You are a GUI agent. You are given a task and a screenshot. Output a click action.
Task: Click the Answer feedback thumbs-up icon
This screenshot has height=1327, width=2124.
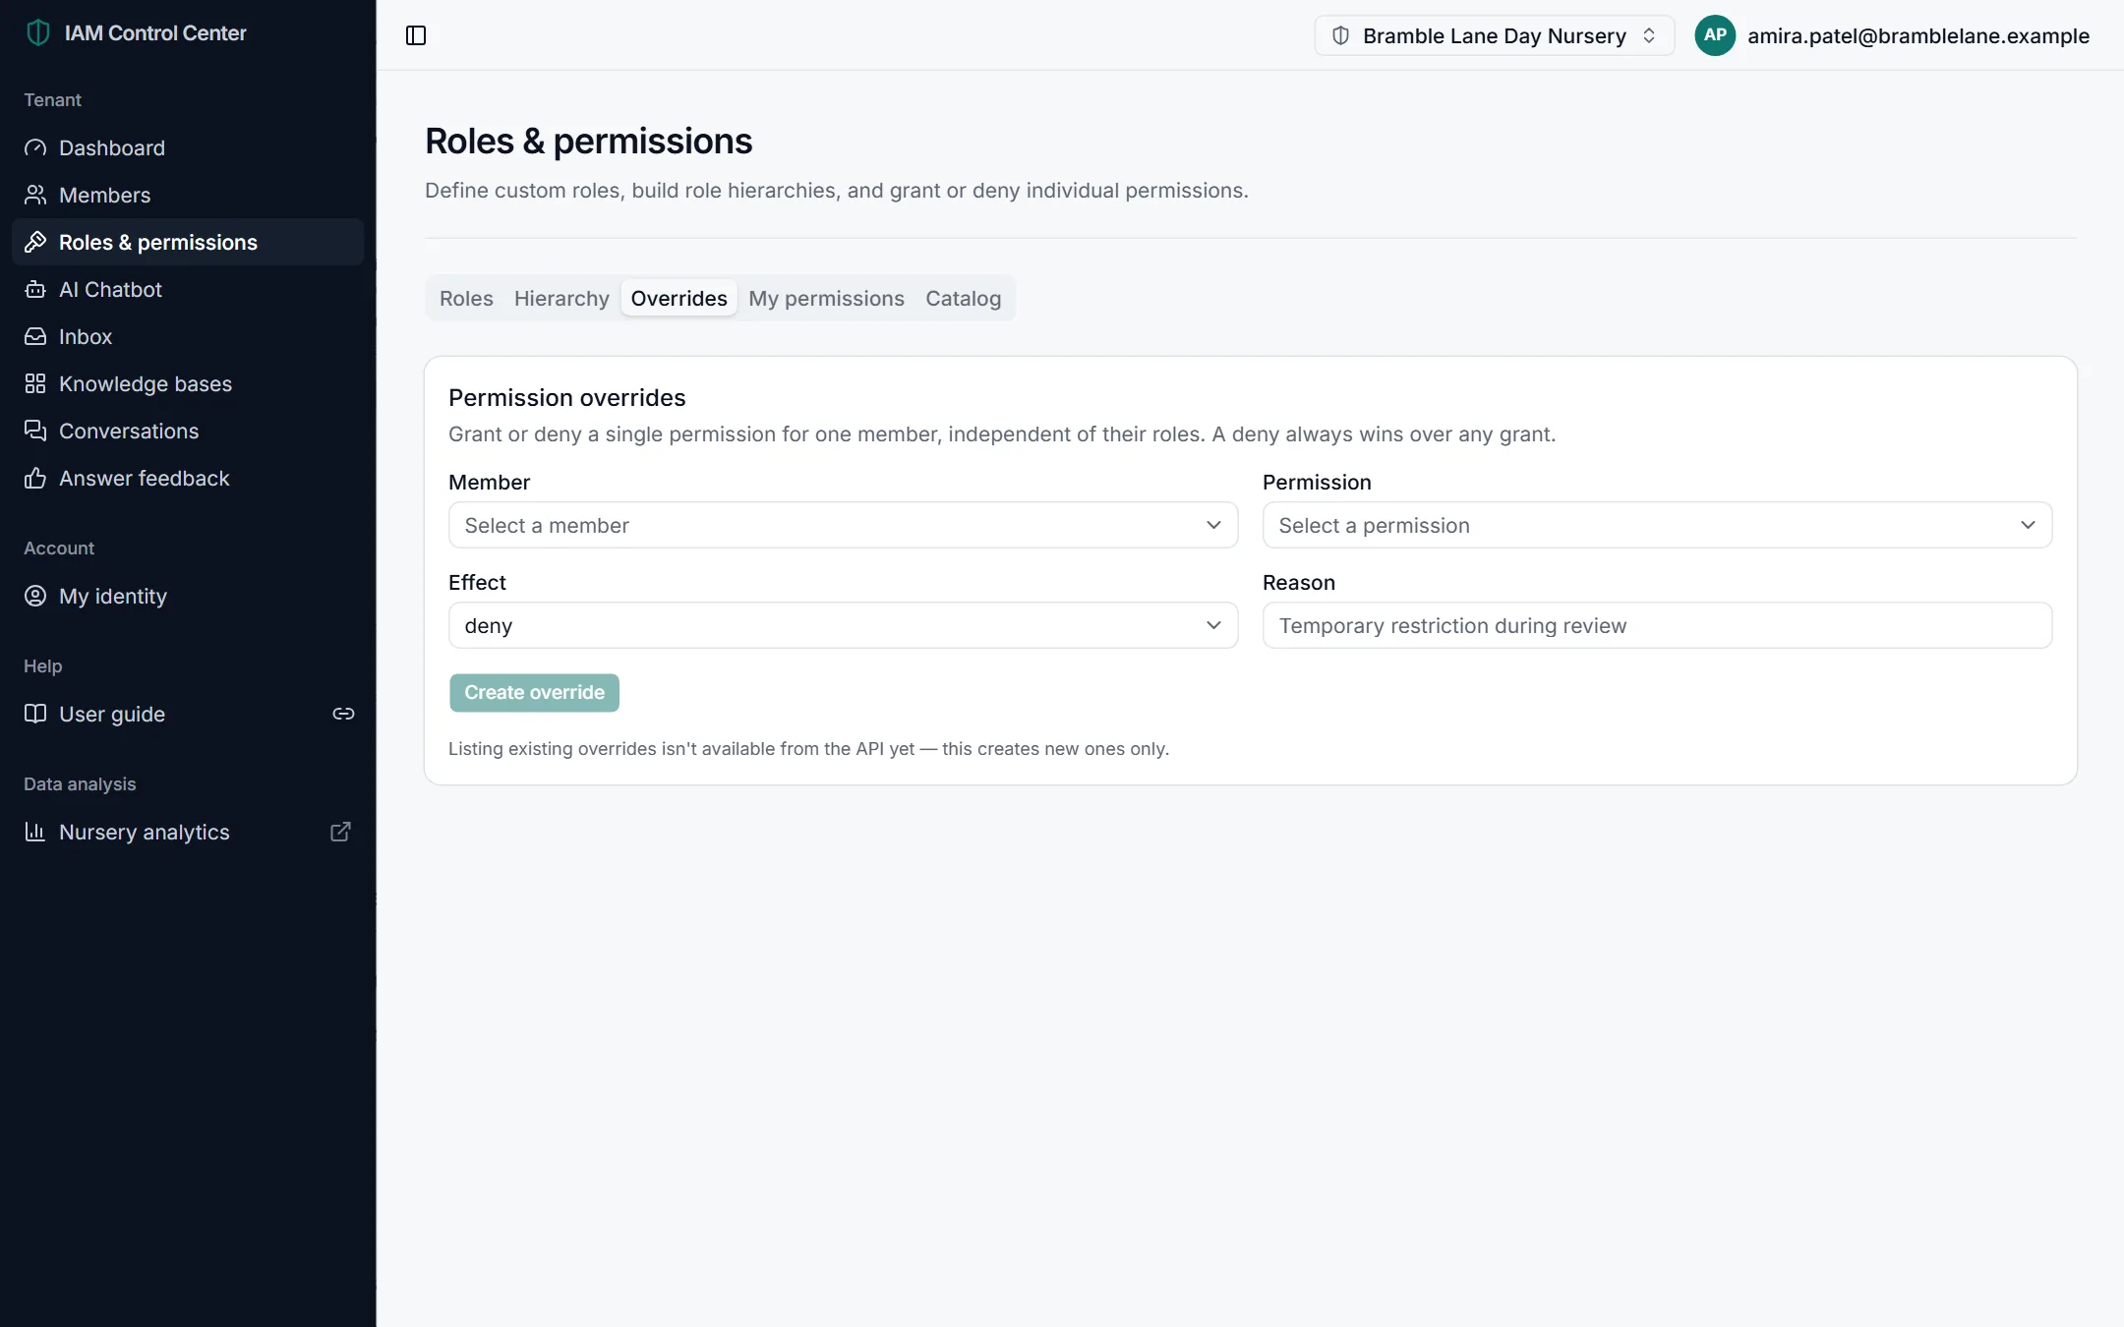pos(35,478)
